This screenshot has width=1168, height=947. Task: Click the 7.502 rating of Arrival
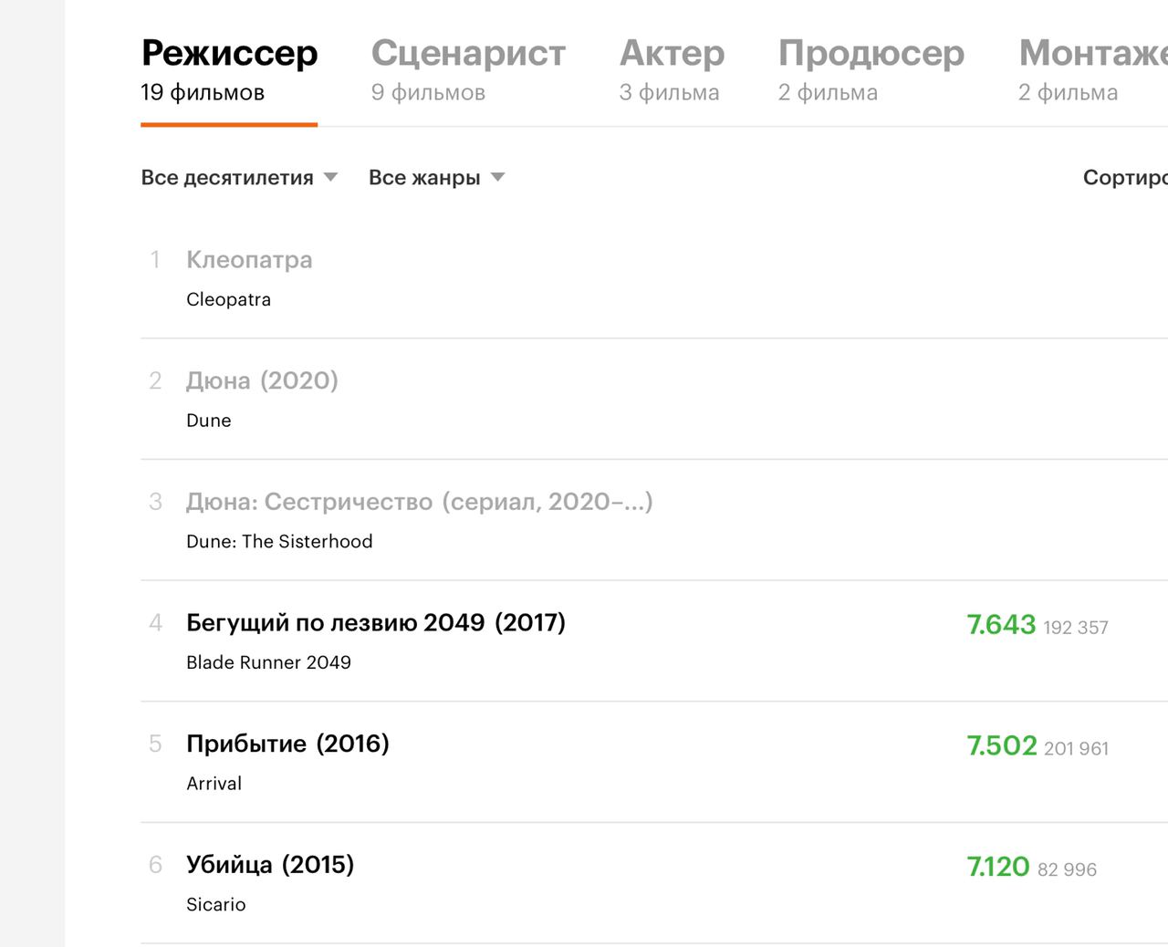tap(1002, 746)
